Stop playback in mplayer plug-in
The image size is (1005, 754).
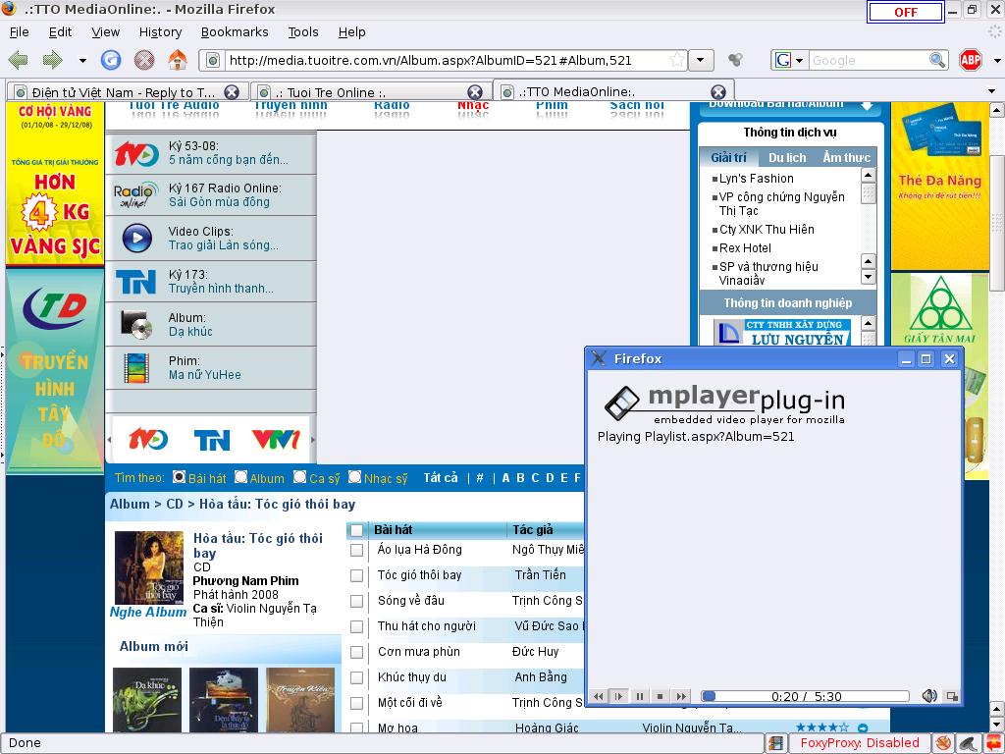pos(661,696)
